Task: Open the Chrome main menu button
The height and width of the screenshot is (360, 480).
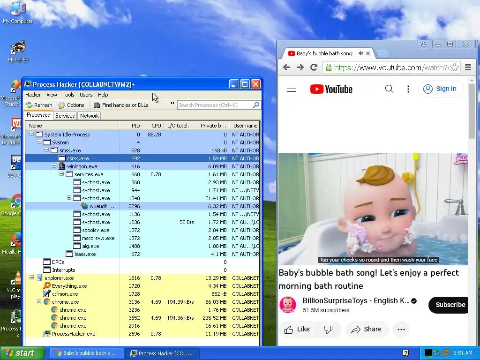Action: click(468, 67)
